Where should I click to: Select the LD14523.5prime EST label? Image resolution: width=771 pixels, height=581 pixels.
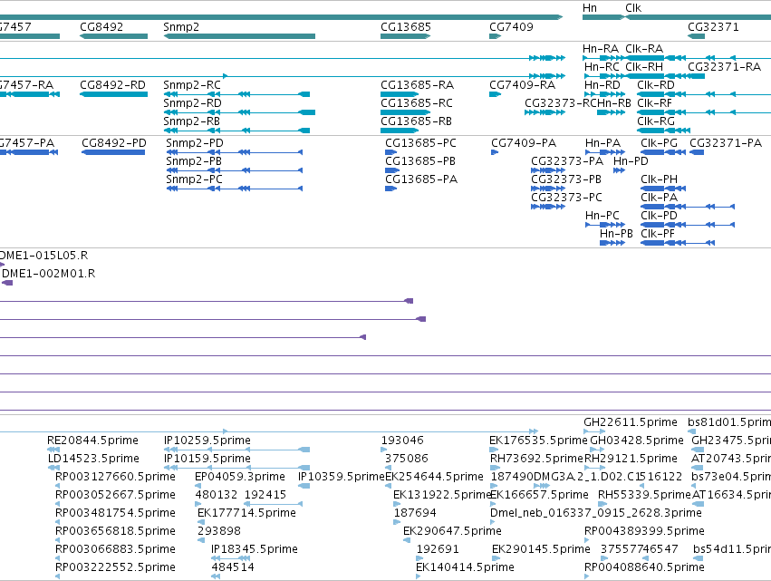click(x=93, y=458)
